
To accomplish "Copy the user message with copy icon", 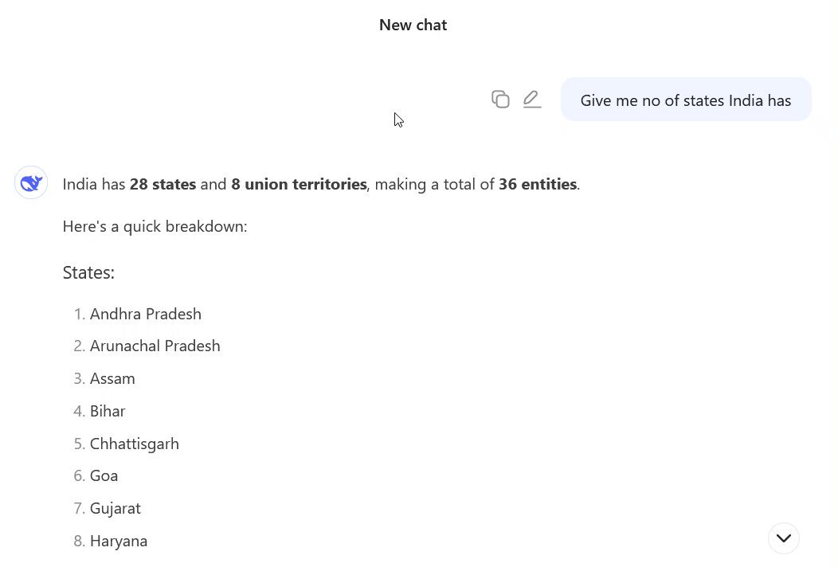I will (x=500, y=100).
